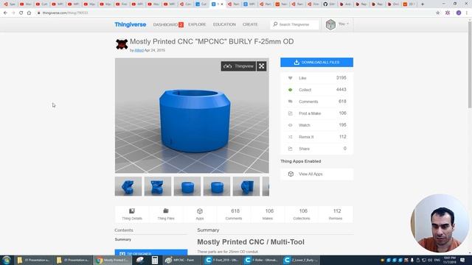Click Summary in the Contents list

(x=123, y=239)
